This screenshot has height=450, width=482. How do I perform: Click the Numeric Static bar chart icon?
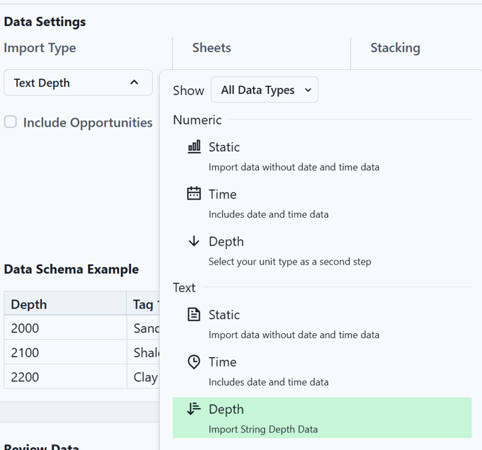coord(194,147)
